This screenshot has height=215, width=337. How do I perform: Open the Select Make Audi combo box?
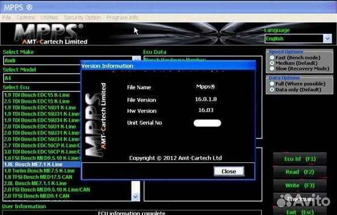pyautogui.click(x=72, y=61)
